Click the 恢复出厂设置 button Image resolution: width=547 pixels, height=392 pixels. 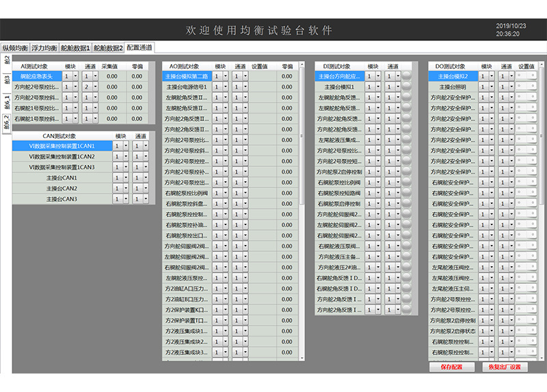coord(505,367)
